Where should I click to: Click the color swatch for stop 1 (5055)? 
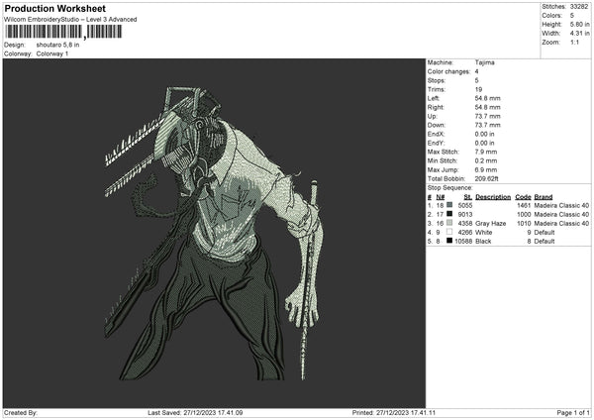pyautogui.click(x=449, y=205)
